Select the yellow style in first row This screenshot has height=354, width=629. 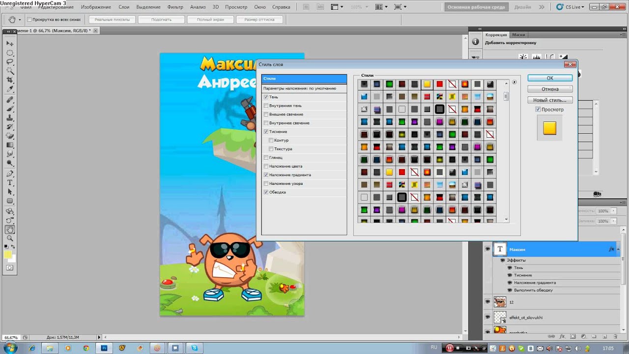(x=427, y=84)
